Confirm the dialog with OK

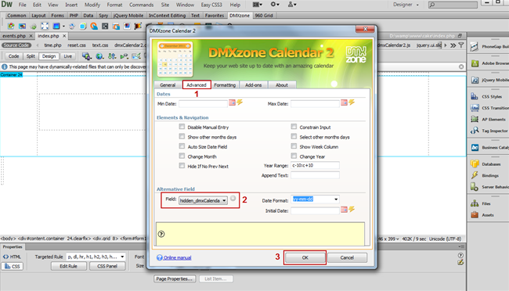[x=305, y=257]
